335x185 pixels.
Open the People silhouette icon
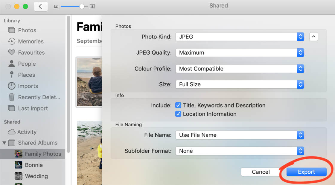pos(12,64)
